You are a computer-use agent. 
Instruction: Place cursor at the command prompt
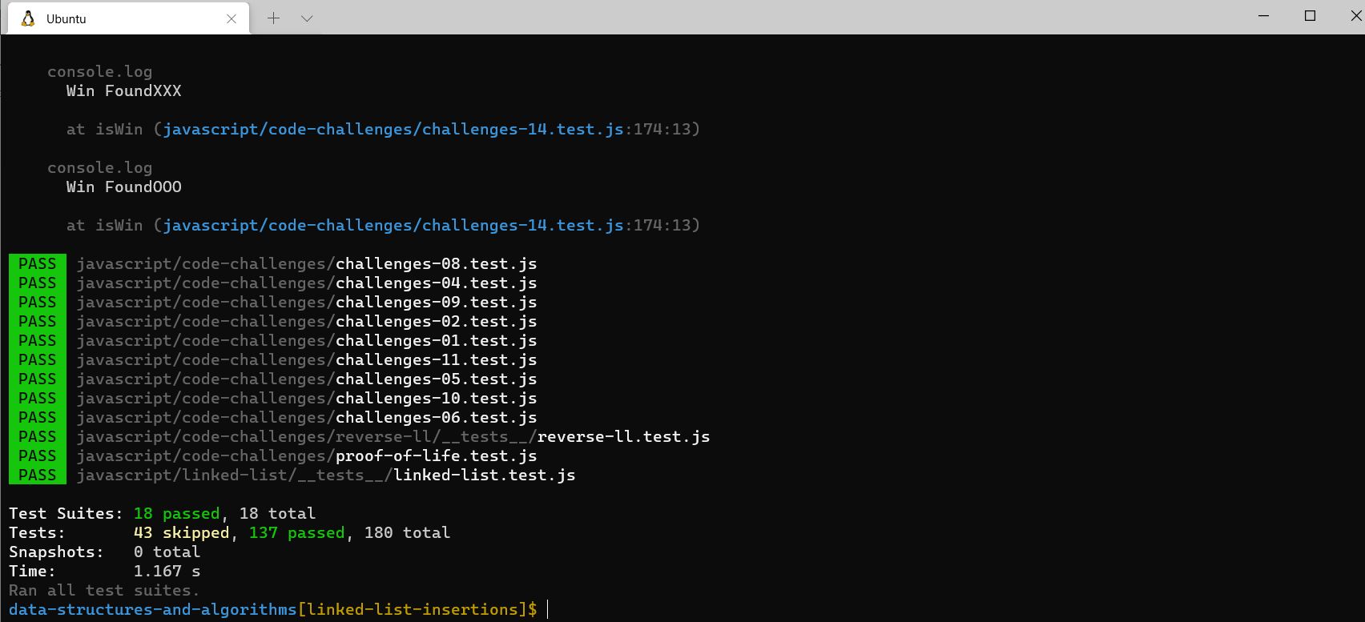(x=548, y=609)
